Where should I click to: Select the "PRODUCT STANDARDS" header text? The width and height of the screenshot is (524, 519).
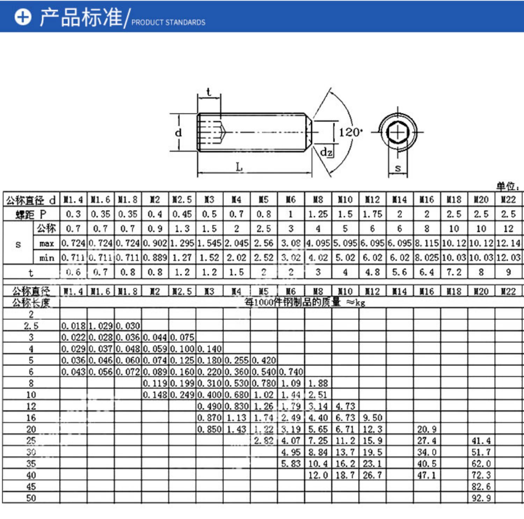168,22
